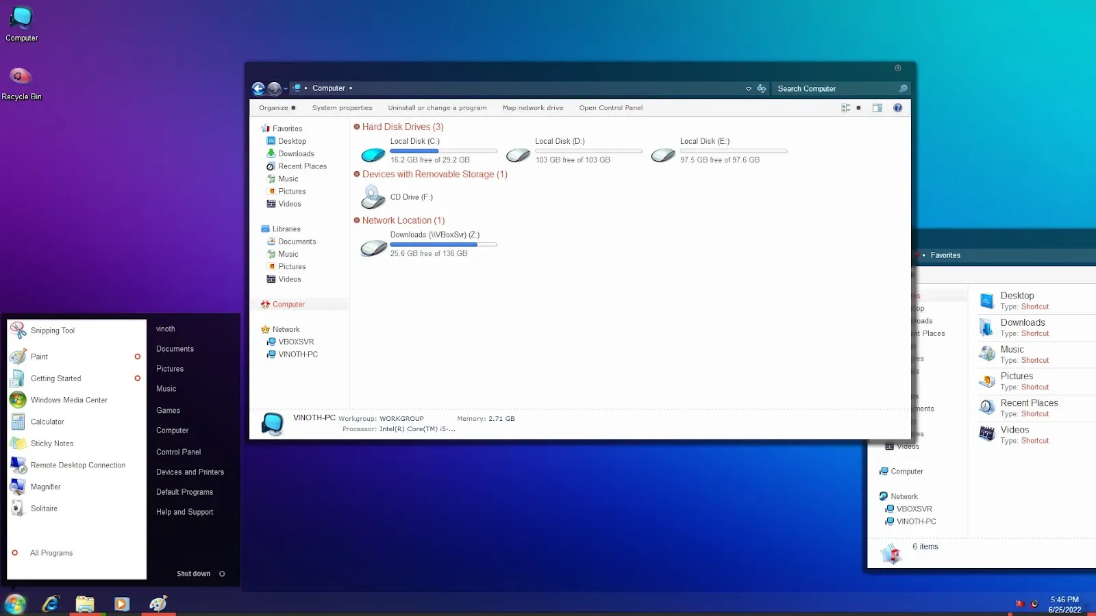Open Default Programs from Start menu

point(184,492)
